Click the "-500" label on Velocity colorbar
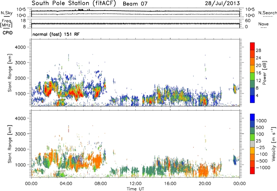This screenshot has width=277, height=191. coord(262,161)
